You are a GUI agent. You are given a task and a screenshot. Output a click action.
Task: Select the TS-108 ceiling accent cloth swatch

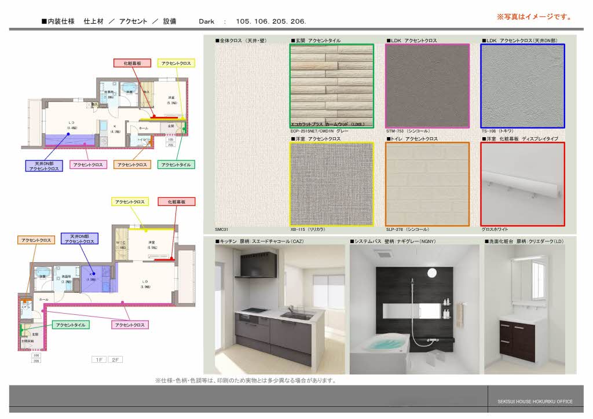522,86
